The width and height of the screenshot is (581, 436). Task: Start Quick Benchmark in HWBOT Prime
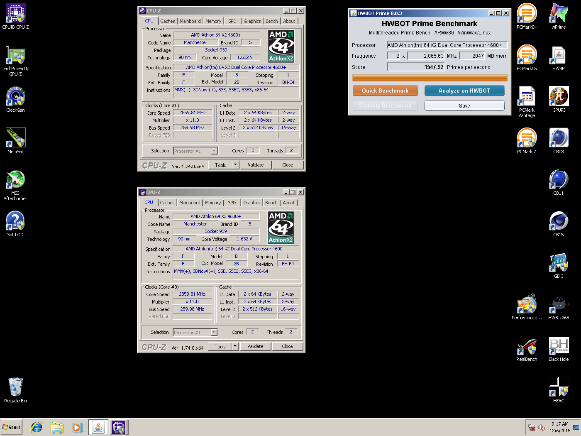[385, 91]
